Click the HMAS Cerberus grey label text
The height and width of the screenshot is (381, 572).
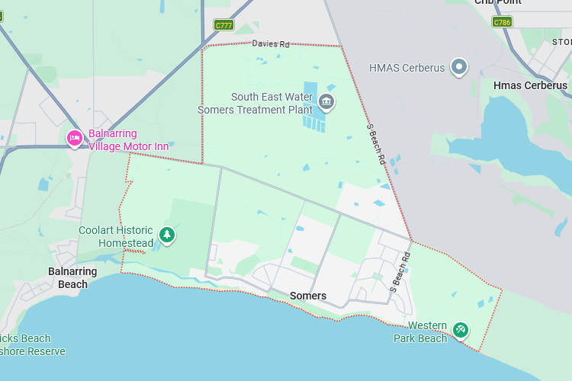pos(407,68)
